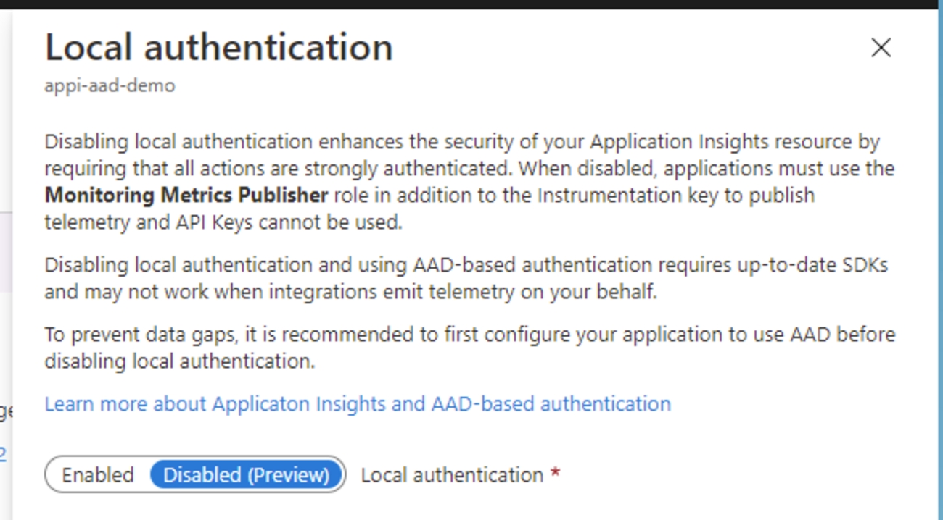Image resolution: width=943 pixels, height=520 pixels.
Task: Click the Local authentication panel heading
Action: pos(218,48)
